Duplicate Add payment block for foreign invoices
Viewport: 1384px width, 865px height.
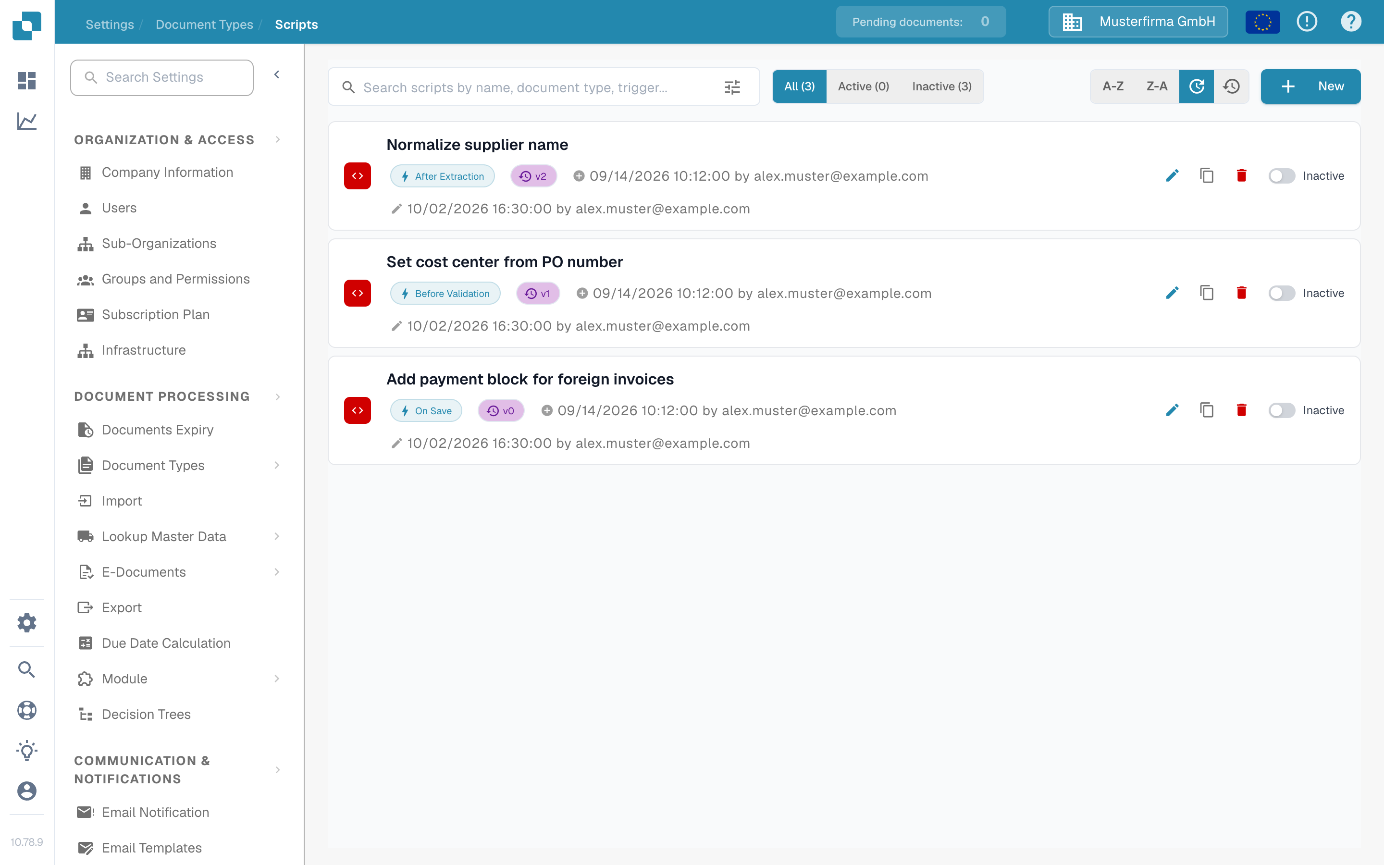pyautogui.click(x=1207, y=410)
